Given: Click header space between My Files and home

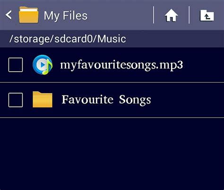Looking at the screenshot, I should tap(121, 15).
